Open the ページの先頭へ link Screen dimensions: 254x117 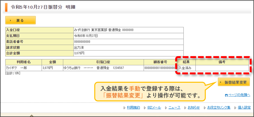pos(239,95)
